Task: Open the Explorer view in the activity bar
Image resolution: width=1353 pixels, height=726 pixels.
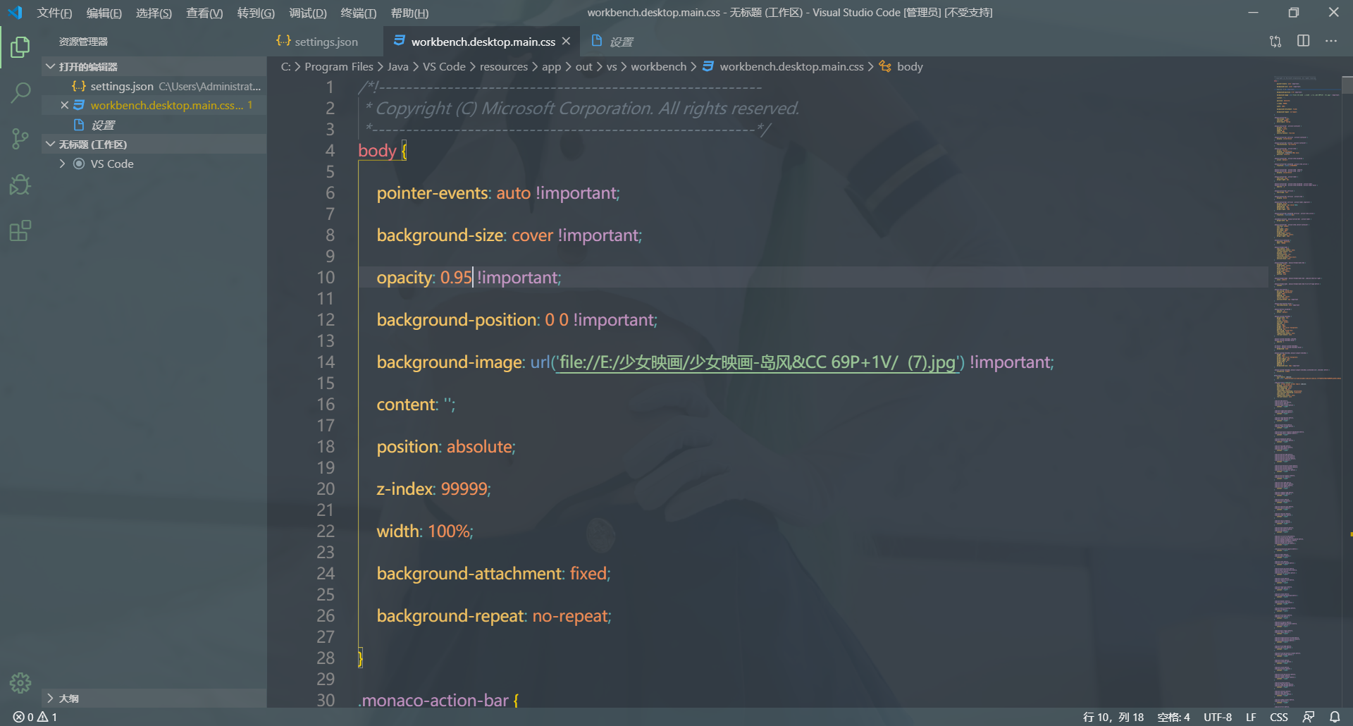Action: 20,47
